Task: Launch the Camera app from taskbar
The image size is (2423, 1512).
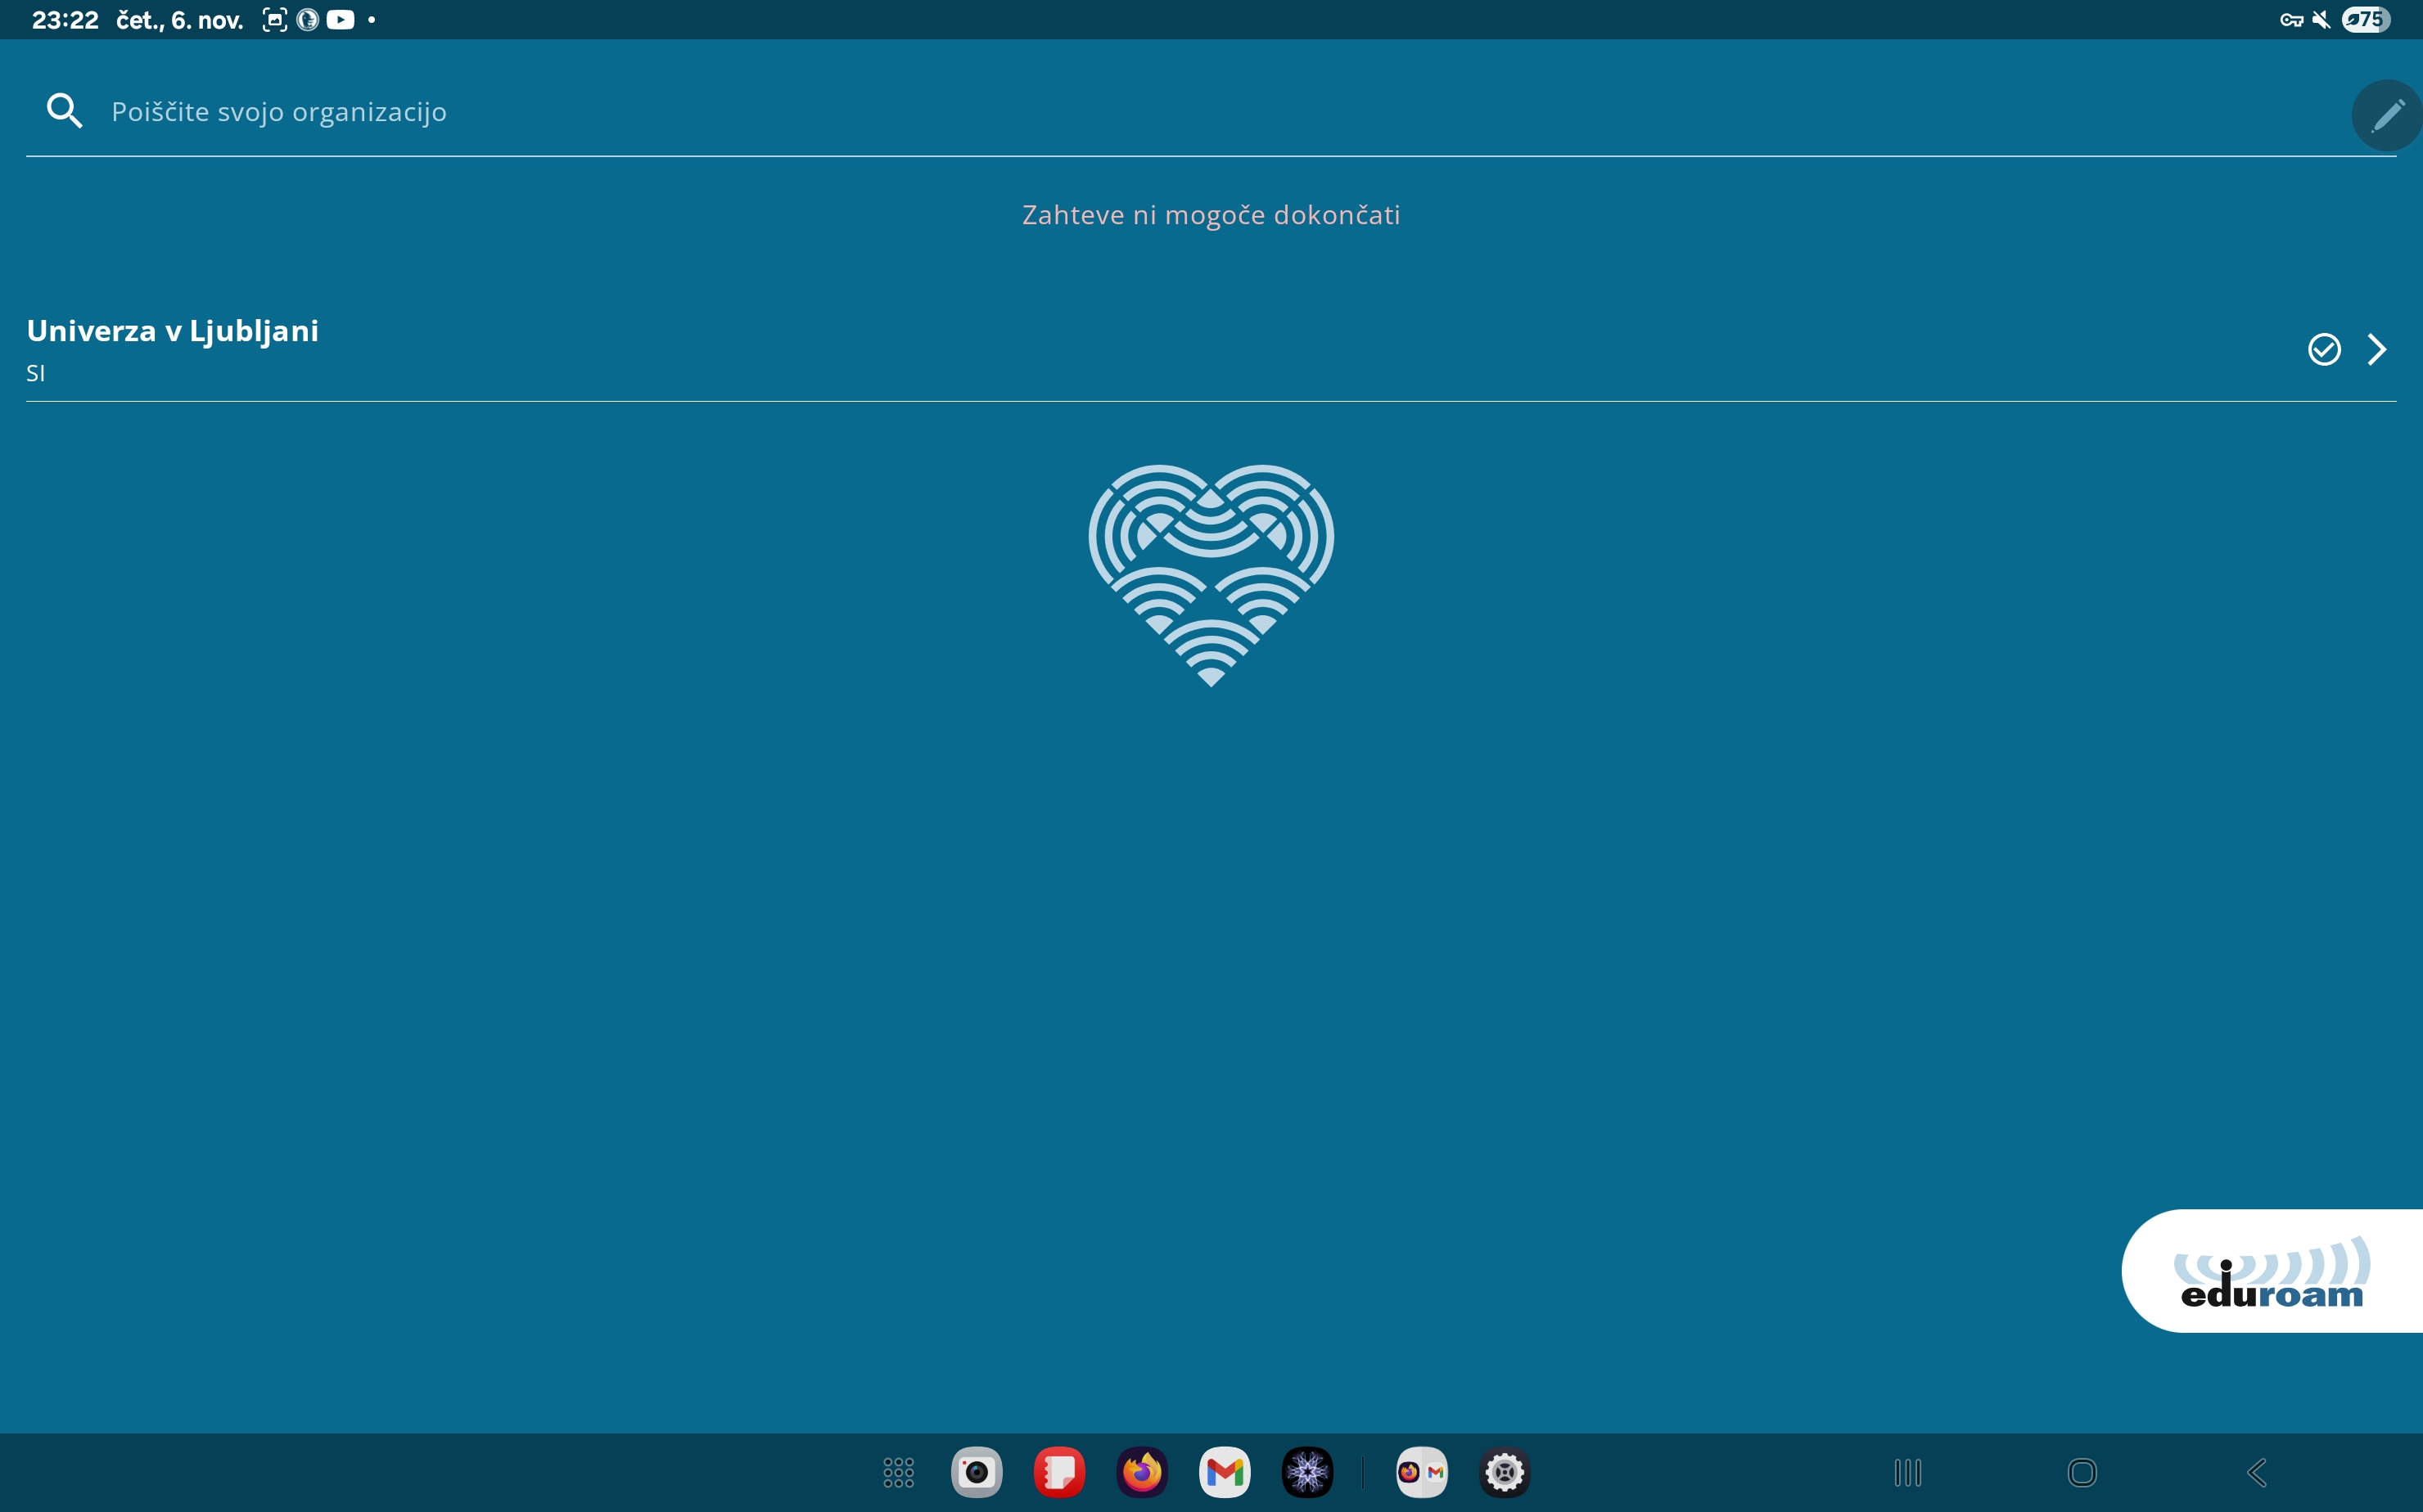Action: click(977, 1472)
